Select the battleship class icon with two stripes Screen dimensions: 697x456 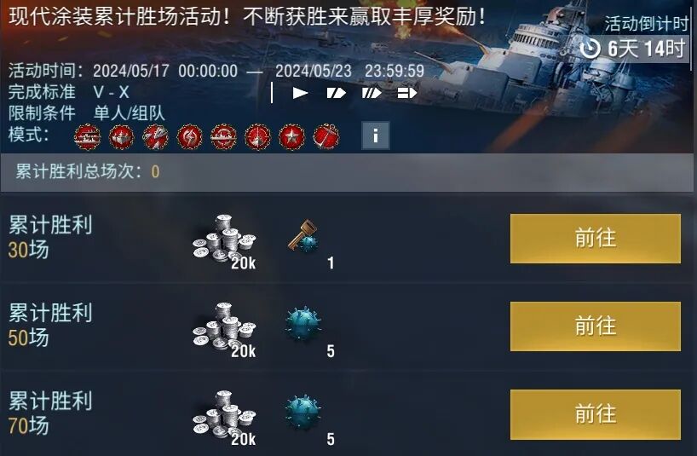tap(372, 93)
